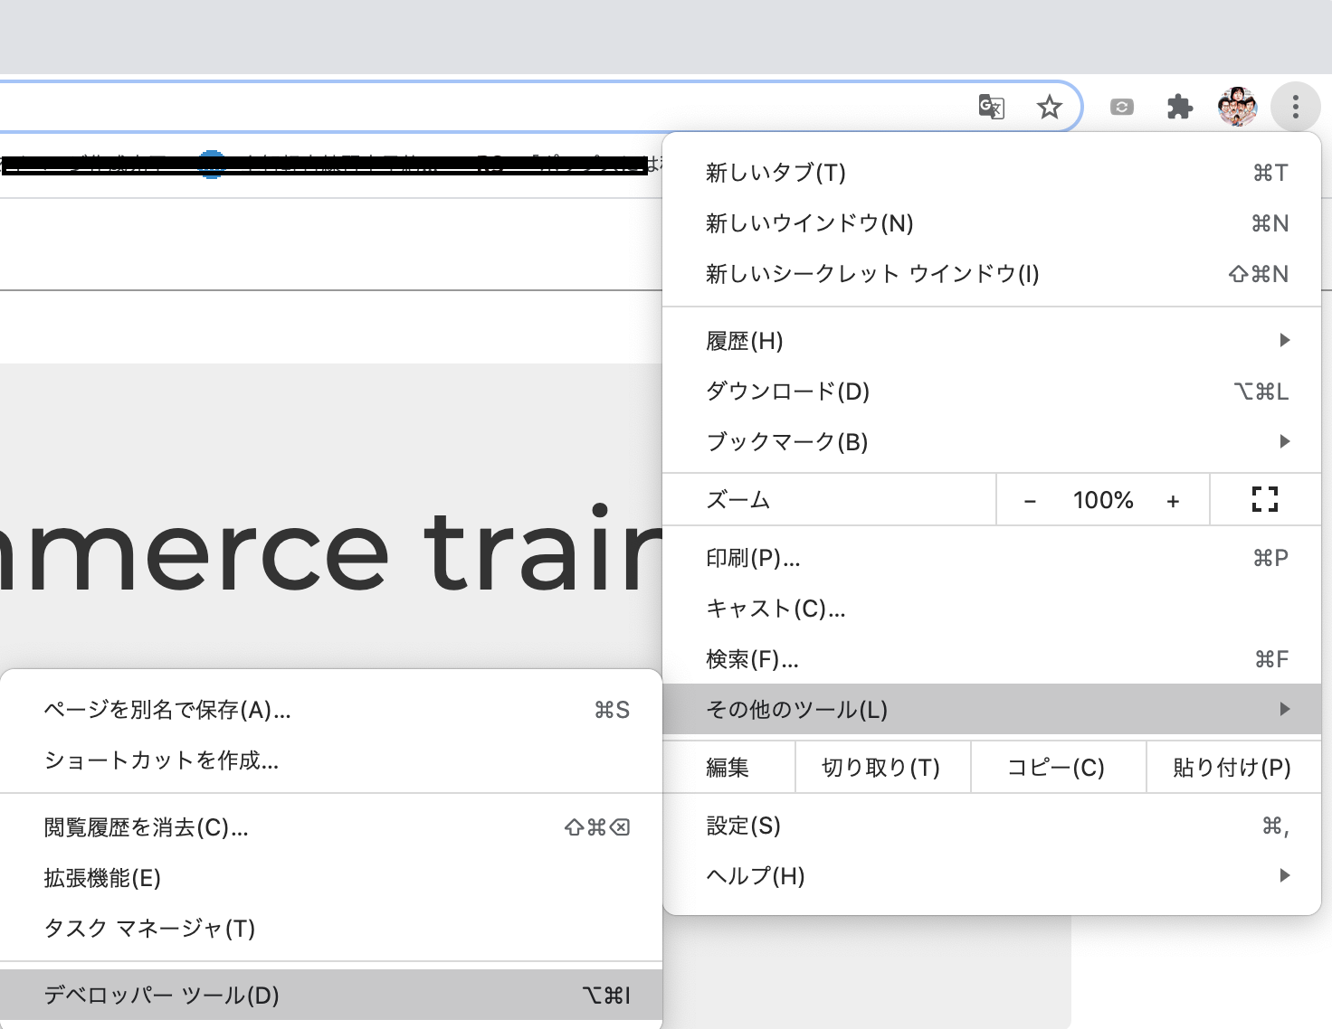The image size is (1332, 1029).
Task: Click the plus to increase page zoom
Action: tap(1174, 499)
